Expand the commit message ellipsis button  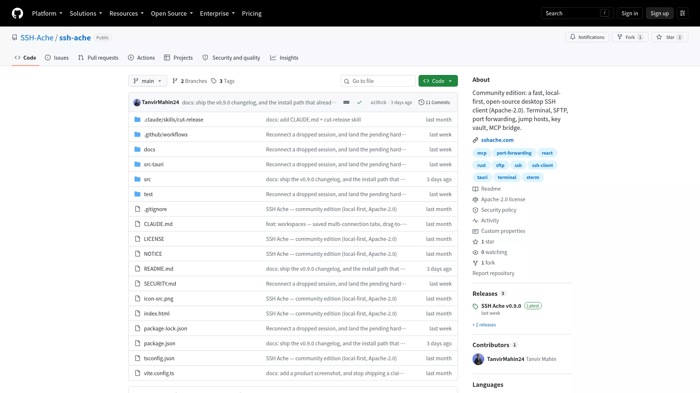pos(346,103)
